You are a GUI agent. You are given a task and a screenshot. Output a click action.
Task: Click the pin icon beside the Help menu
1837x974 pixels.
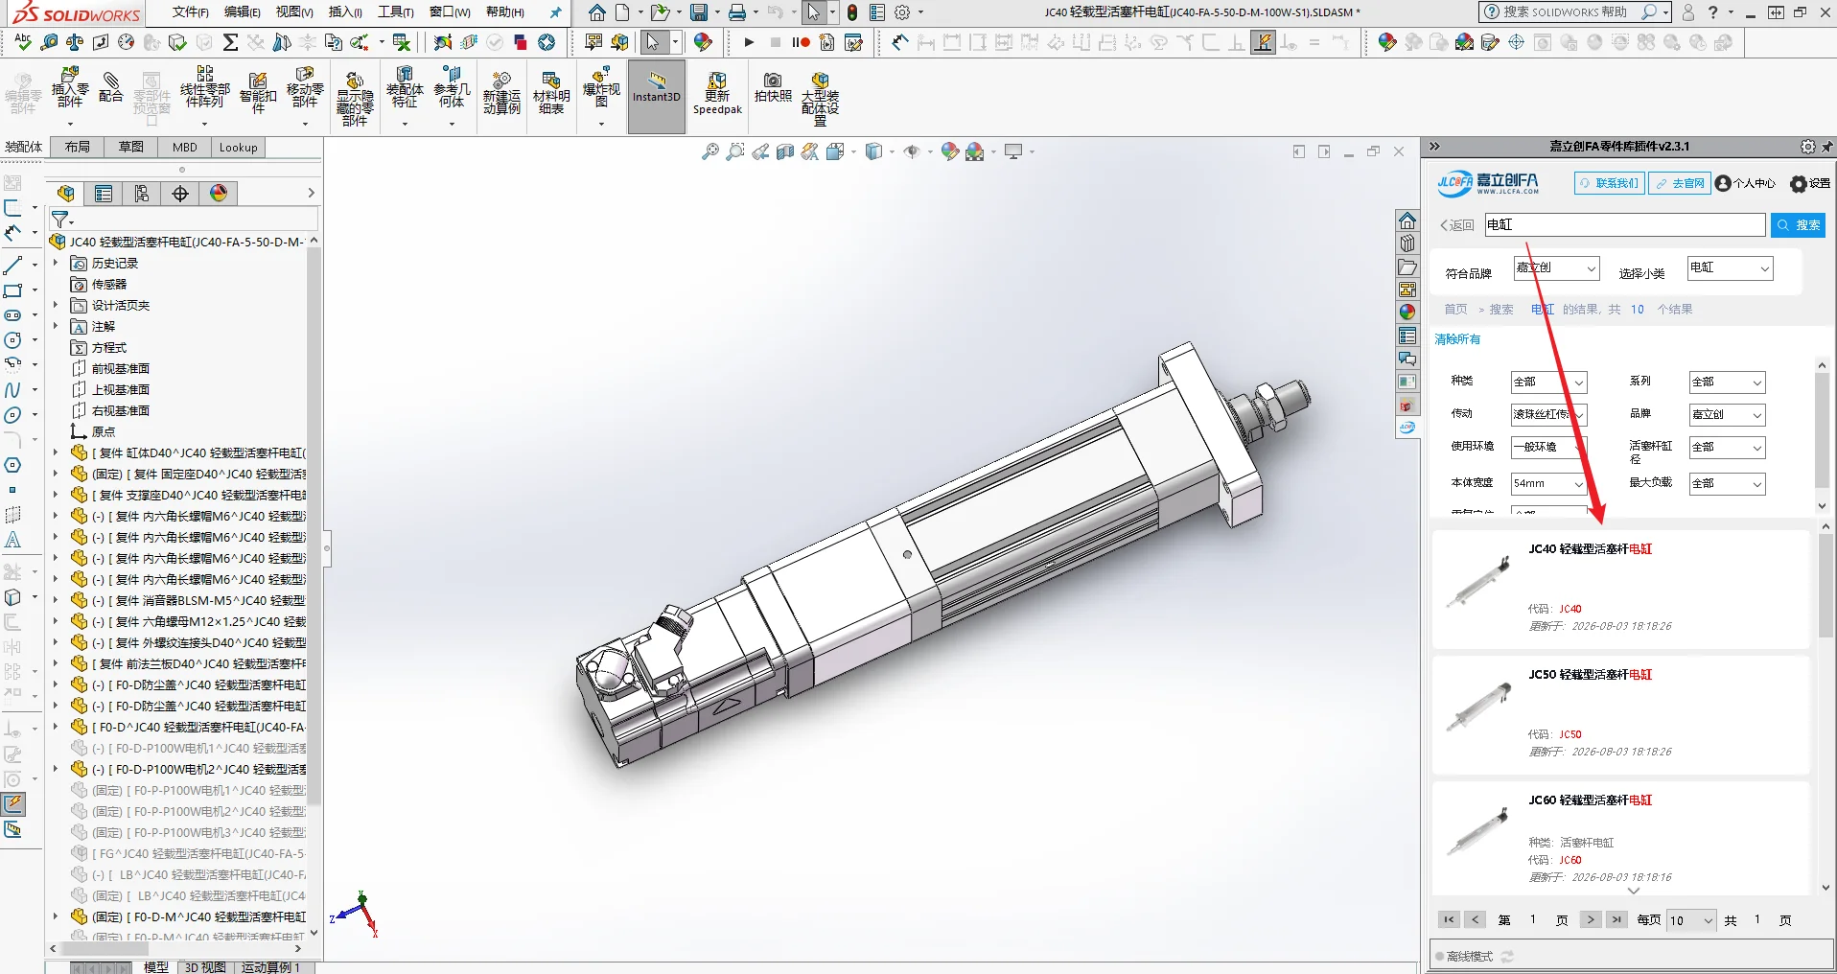pyautogui.click(x=555, y=12)
